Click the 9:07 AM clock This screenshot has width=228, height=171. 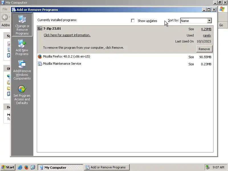pos(218,167)
